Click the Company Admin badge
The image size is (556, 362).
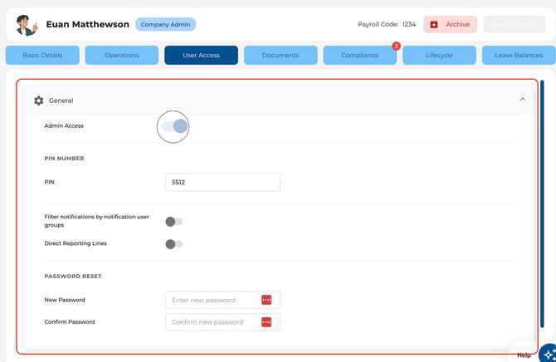[x=165, y=24]
